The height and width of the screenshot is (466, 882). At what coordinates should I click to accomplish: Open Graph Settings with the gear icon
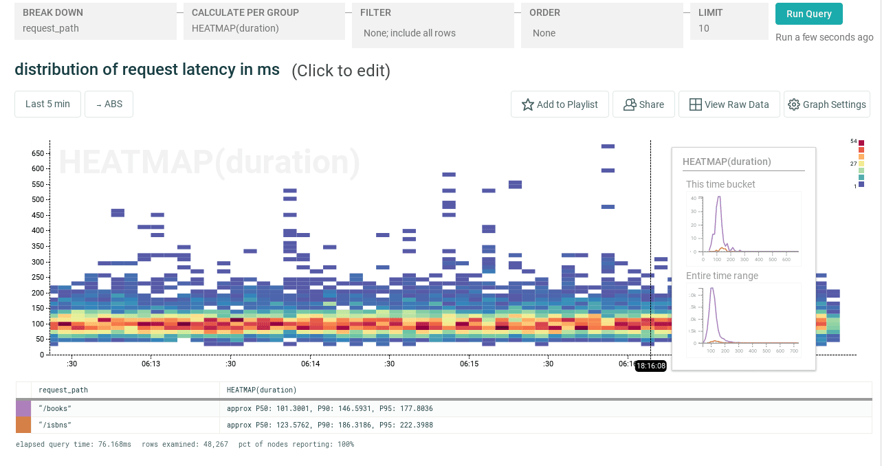point(793,104)
